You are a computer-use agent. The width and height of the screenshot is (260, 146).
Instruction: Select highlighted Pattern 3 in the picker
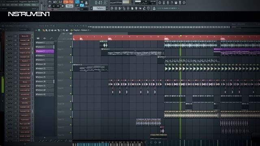point(45,52)
